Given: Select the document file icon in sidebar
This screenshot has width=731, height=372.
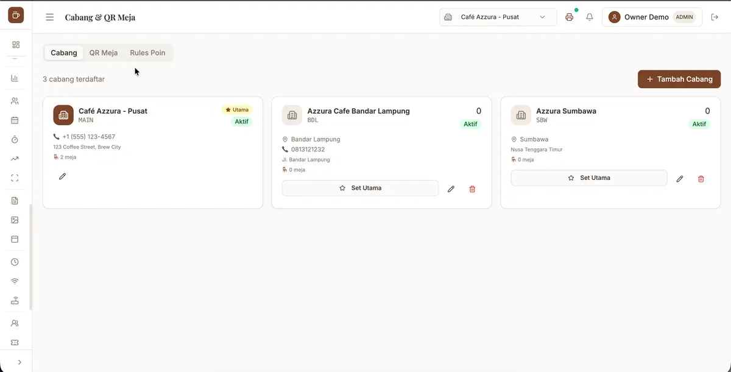Looking at the screenshot, I should (x=15, y=201).
